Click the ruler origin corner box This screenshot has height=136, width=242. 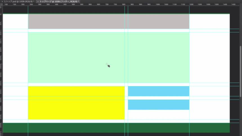1,5
